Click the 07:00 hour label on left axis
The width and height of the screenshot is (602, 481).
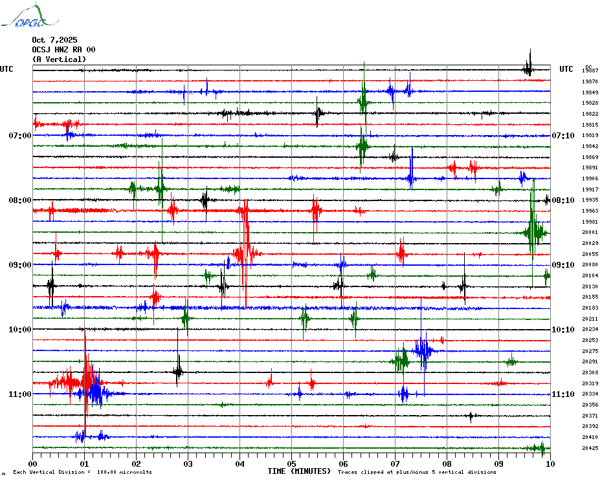coord(20,136)
